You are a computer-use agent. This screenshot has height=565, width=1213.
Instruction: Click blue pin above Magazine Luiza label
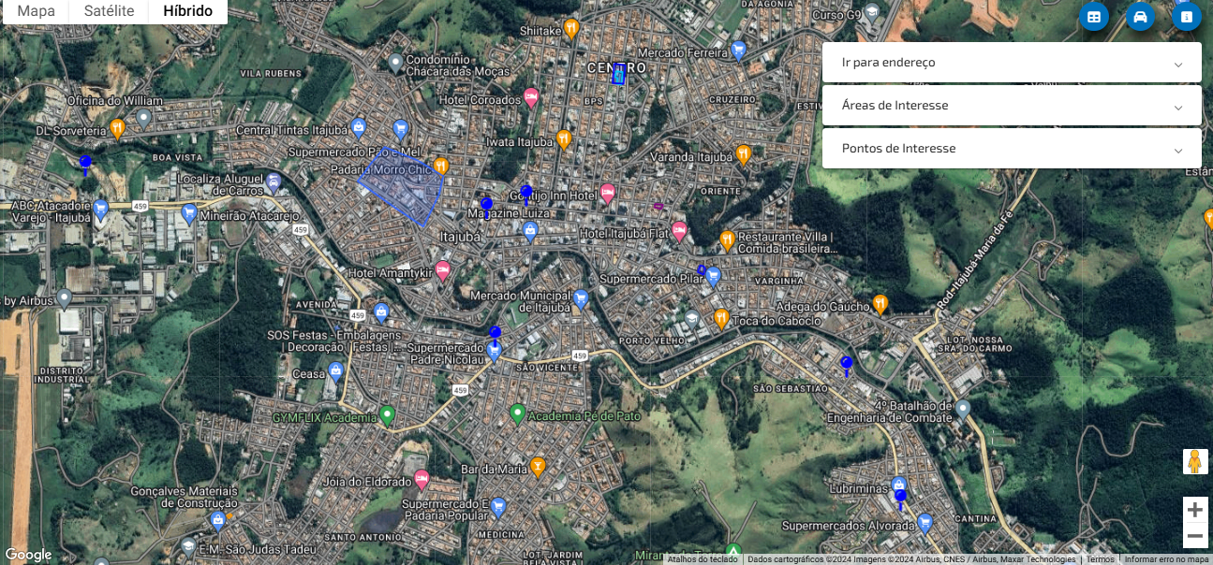click(486, 207)
